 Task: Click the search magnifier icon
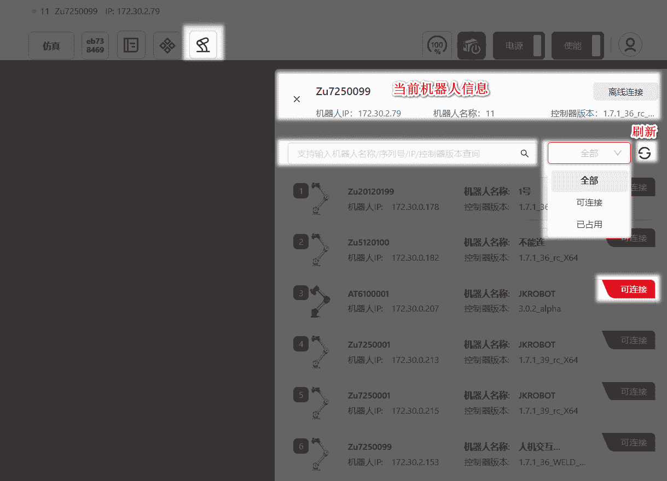coord(524,154)
